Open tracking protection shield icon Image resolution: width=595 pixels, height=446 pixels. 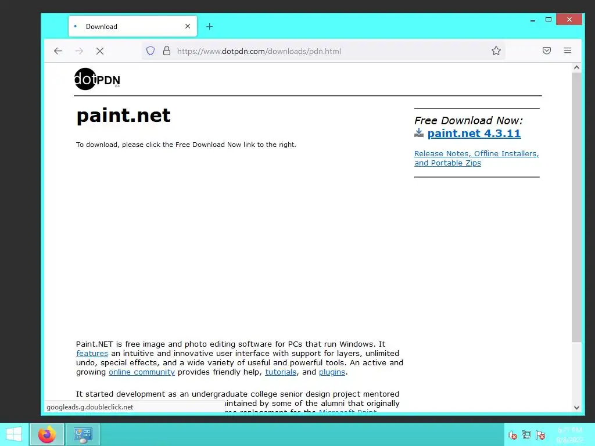150,51
